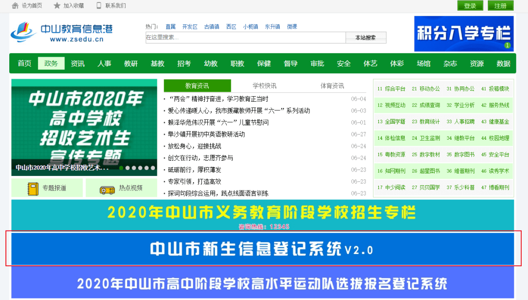This screenshot has width=528, height=300.
Task: Click the home icon beside 设为首页
Action: [x=15, y=6]
